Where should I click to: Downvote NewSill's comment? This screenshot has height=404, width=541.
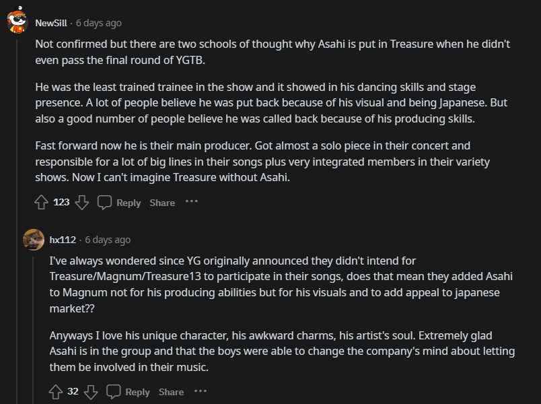(82, 202)
